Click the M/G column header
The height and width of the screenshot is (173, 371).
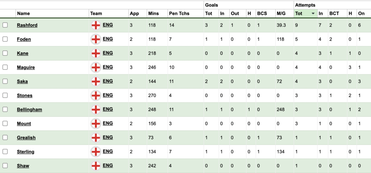[x=281, y=13]
